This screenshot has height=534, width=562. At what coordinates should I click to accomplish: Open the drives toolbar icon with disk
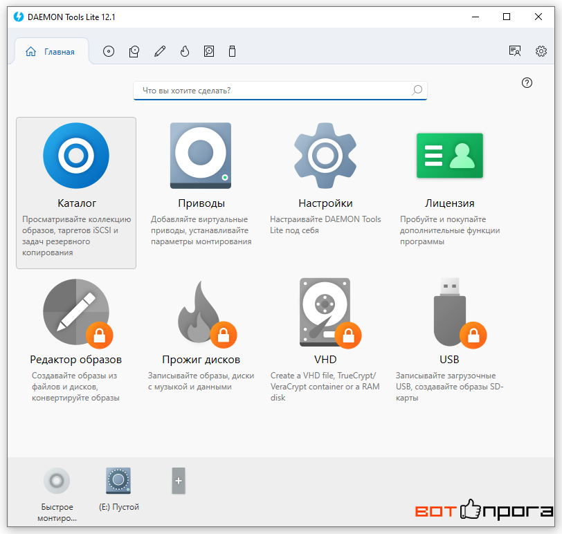coord(134,52)
